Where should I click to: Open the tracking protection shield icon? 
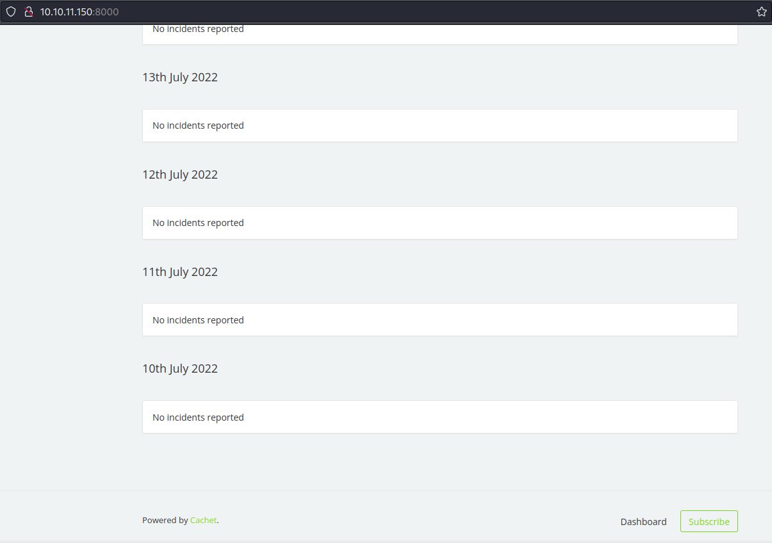(11, 12)
